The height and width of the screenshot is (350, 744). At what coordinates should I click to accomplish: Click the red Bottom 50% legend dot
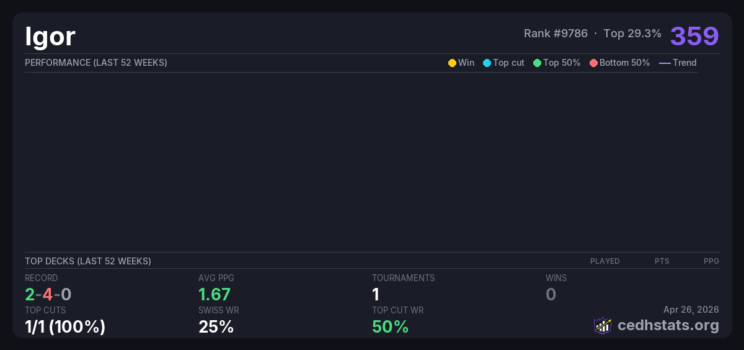(x=593, y=63)
